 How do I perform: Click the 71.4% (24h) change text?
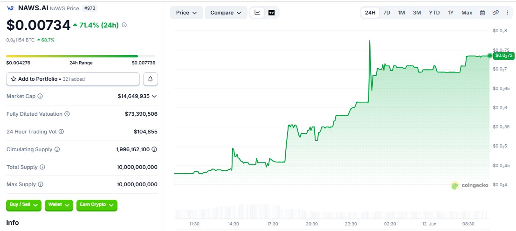point(99,25)
